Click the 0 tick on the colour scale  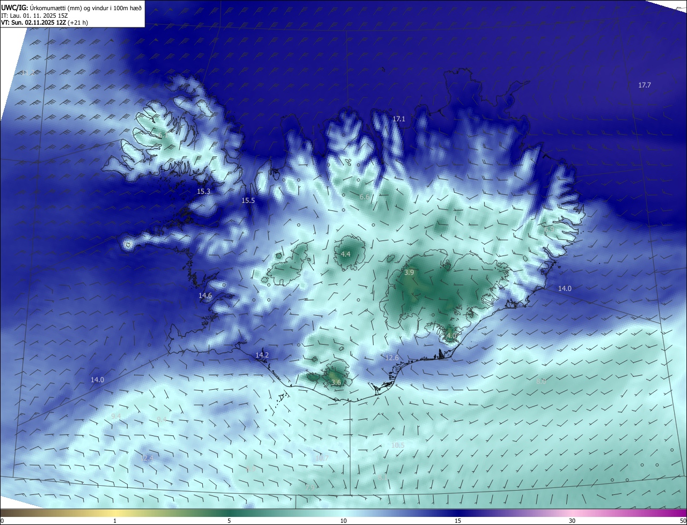click(x=2, y=521)
